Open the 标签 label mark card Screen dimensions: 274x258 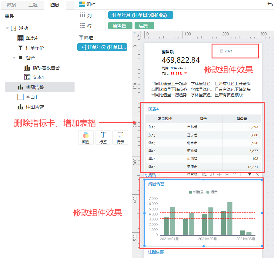(103, 137)
